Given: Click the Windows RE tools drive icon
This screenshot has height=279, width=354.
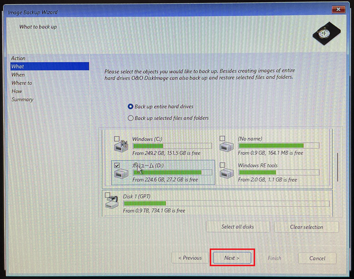Looking at the screenshot, I should pos(226,174).
